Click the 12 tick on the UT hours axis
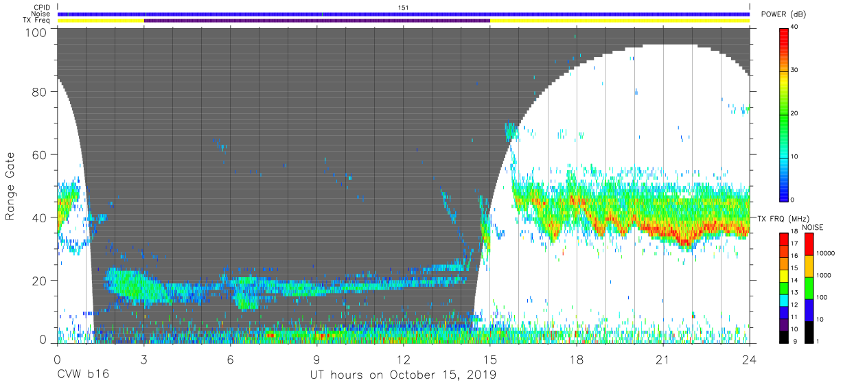The width and height of the screenshot is (843, 389). pyautogui.click(x=404, y=359)
